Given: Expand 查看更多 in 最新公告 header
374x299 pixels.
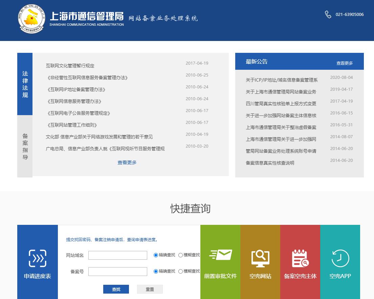Looking at the screenshot, I should point(345,63).
